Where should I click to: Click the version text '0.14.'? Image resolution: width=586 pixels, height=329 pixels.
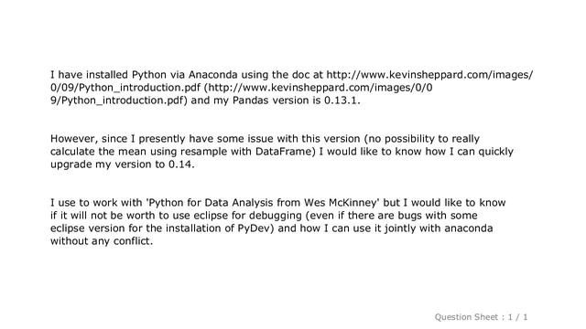tap(181, 164)
